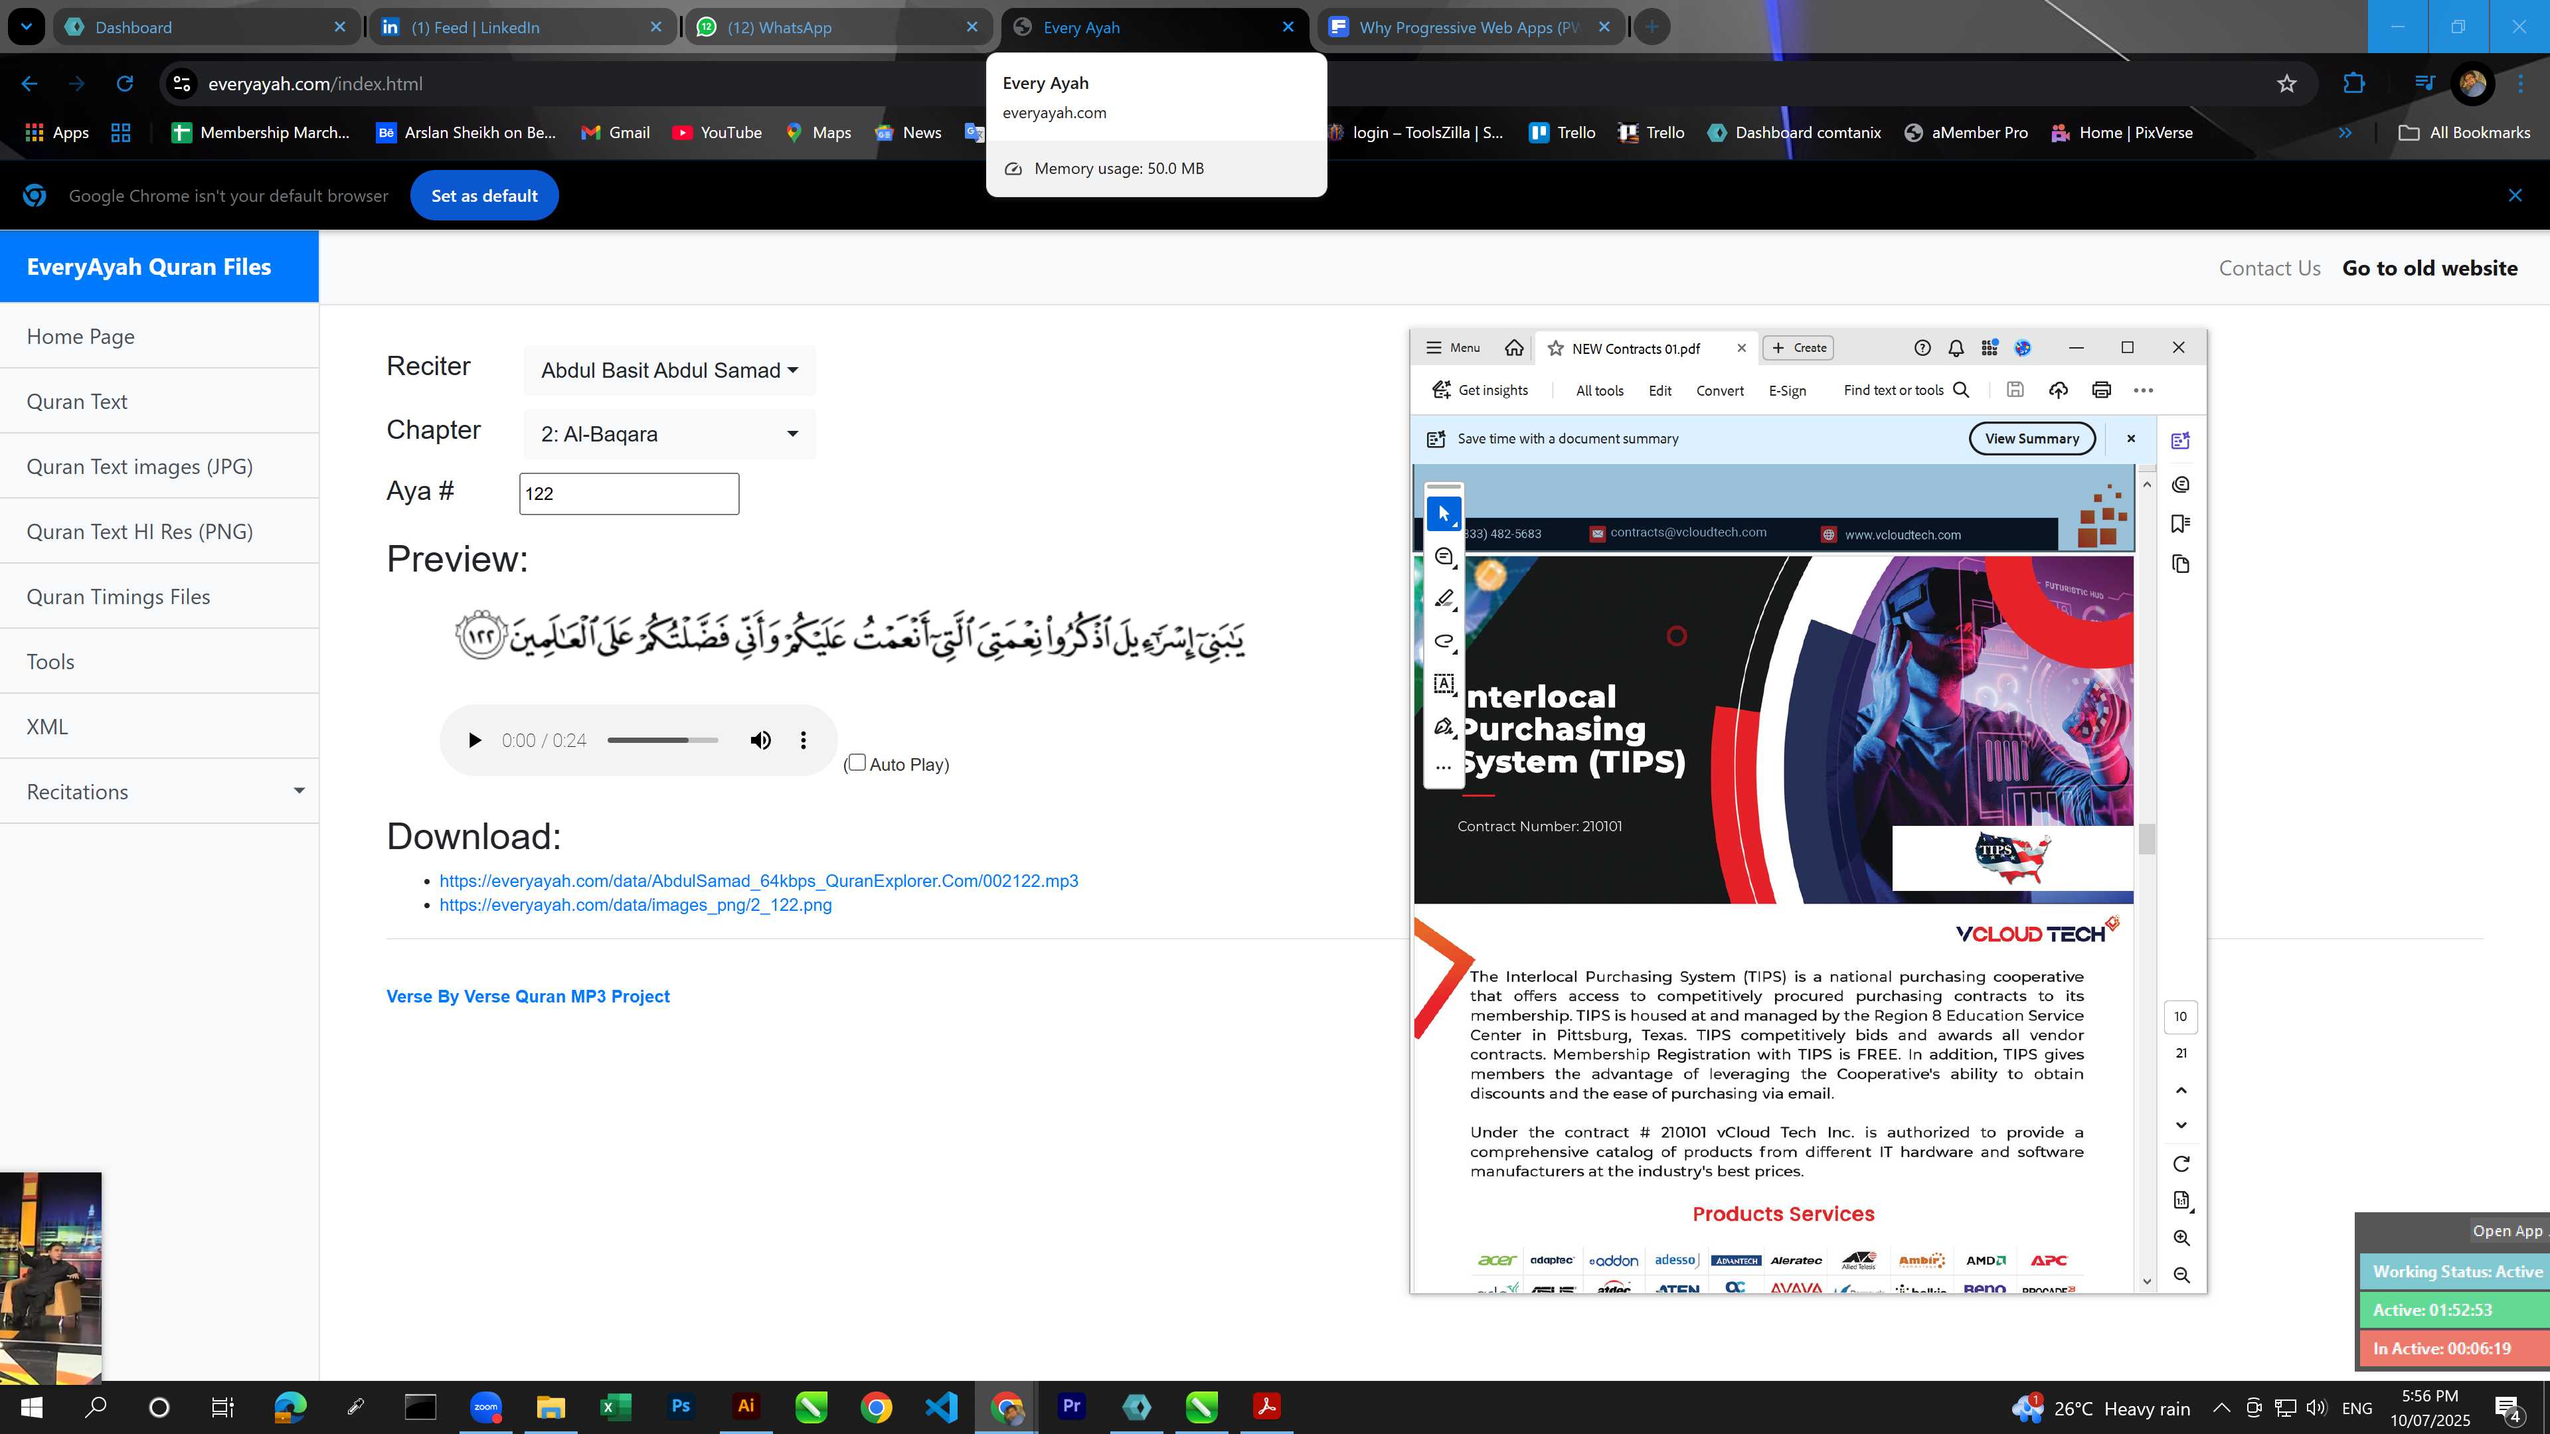The width and height of the screenshot is (2550, 1434).
Task: Open Convert in Acrobat toolbar
Action: click(x=1719, y=390)
